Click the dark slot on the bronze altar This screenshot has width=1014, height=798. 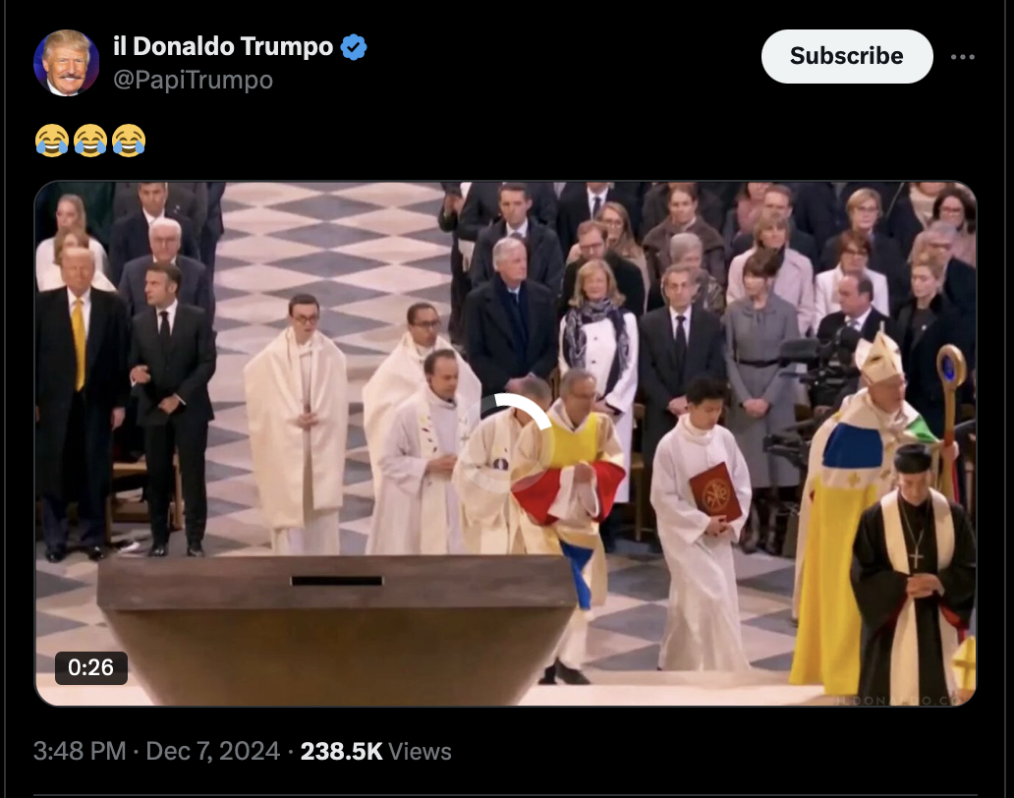tap(337, 581)
